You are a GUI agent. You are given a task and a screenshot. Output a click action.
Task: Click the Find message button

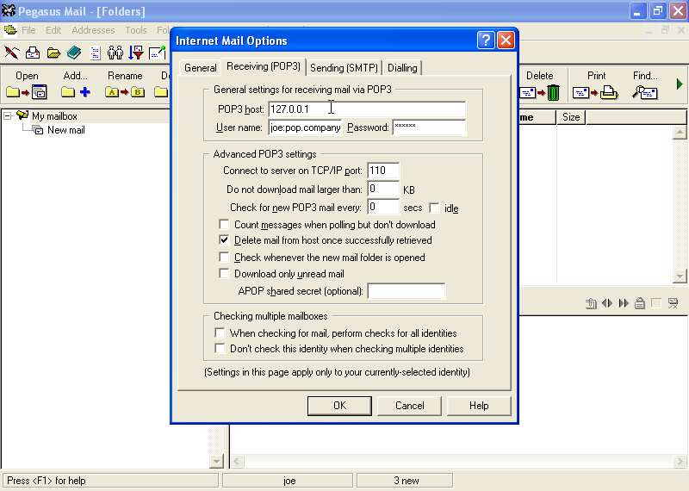[x=645, y=84]
